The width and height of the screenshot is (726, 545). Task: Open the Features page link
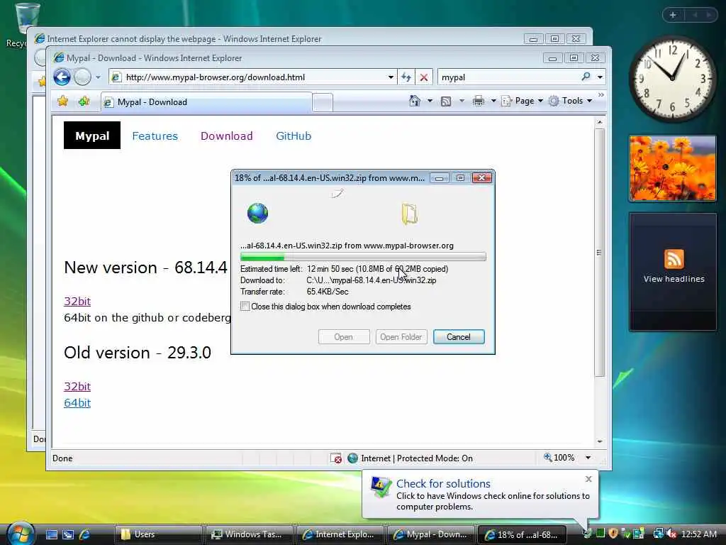[155, 136]
